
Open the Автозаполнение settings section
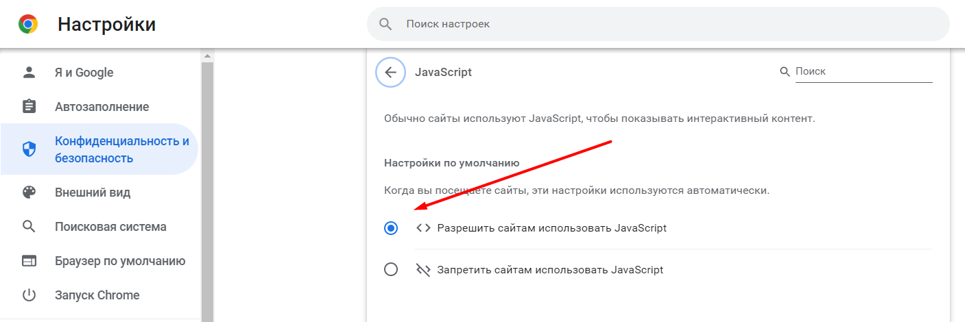(x=102, y=107)
